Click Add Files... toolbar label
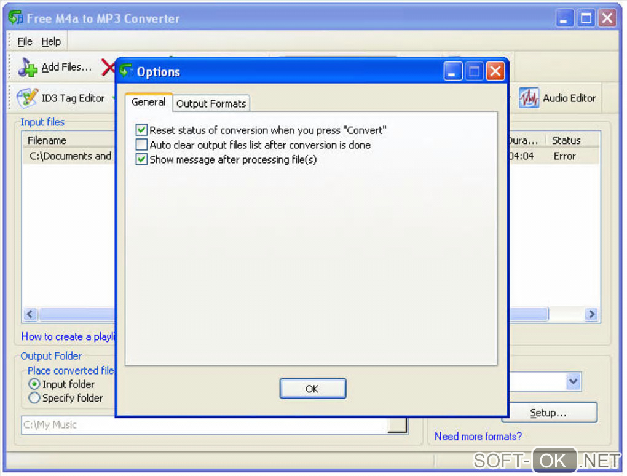The width and height of the screenshot is (627, 476). click(67, 67)
